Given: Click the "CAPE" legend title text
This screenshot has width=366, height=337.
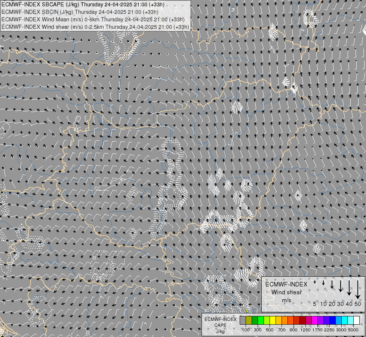Looking at the screenshot, I should point(220,325).
